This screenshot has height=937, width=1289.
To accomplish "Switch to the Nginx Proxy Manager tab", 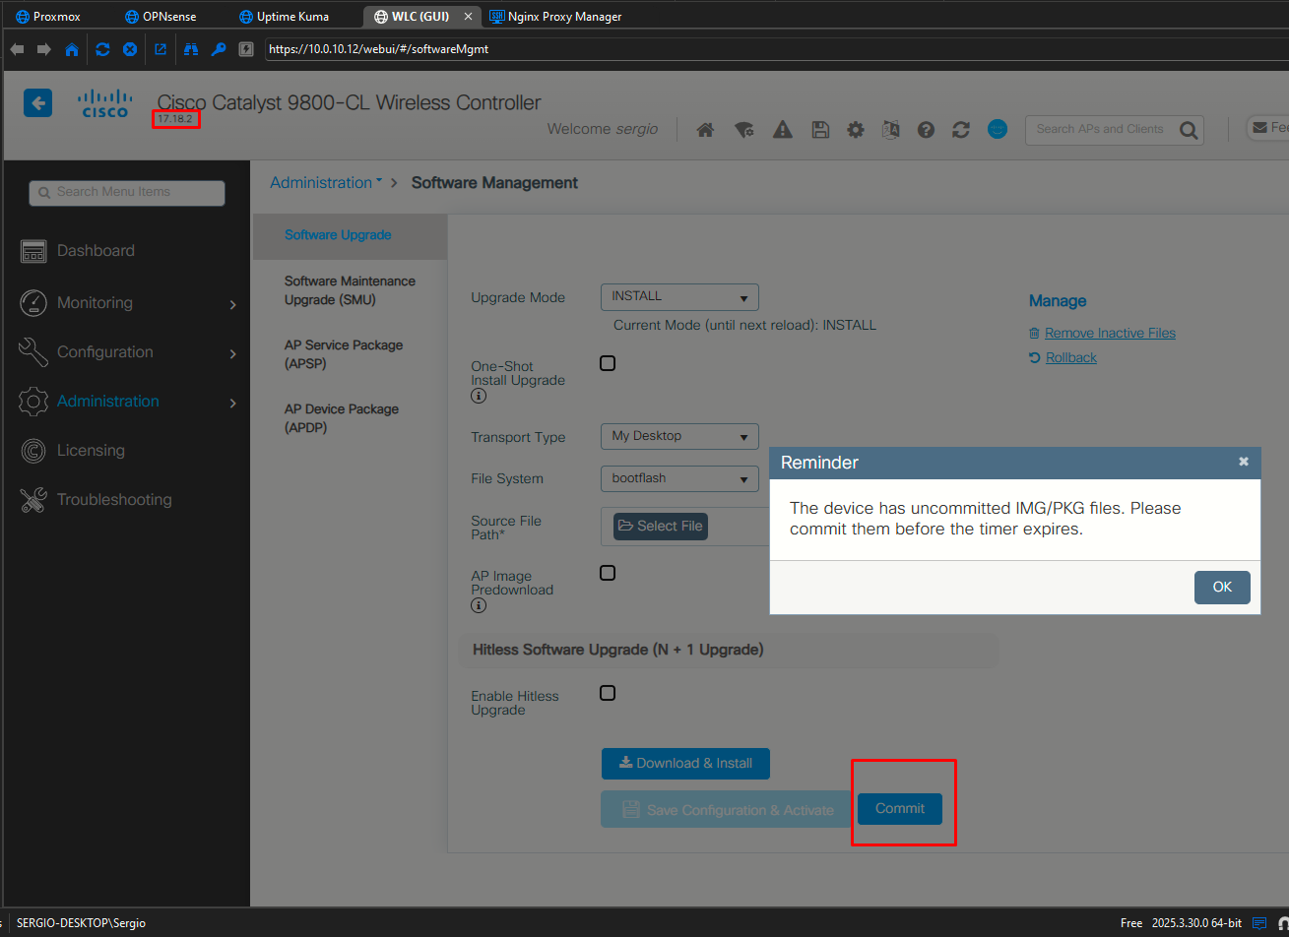I will click(556, 17).
